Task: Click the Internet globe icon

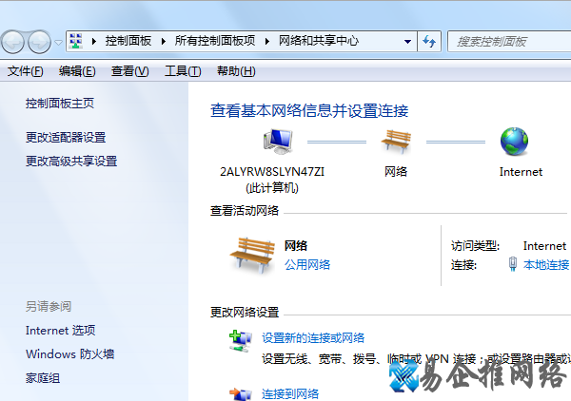Action: (x=514, y=142)
